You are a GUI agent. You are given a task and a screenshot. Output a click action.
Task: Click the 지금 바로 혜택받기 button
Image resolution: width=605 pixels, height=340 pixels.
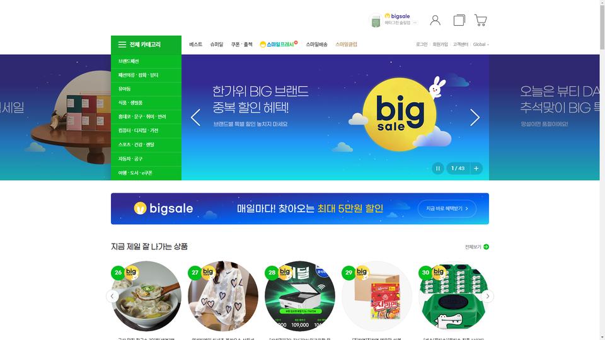coord(447,208)
